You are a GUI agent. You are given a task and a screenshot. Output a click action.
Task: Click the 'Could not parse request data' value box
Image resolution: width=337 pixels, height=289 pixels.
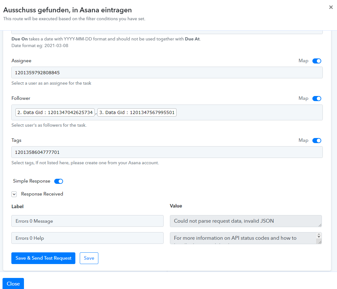(246, 221)
